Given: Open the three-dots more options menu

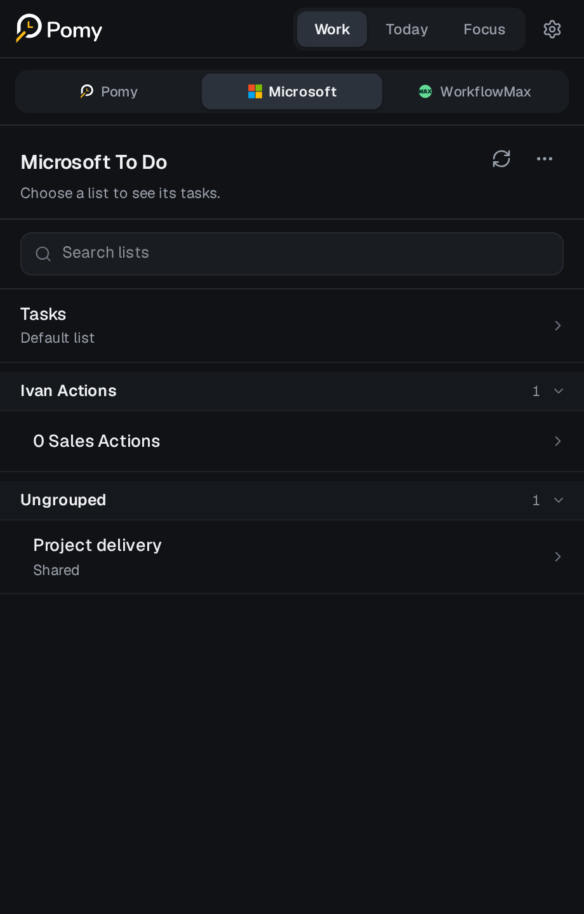Looking at the screenshot, I should 545,159.
